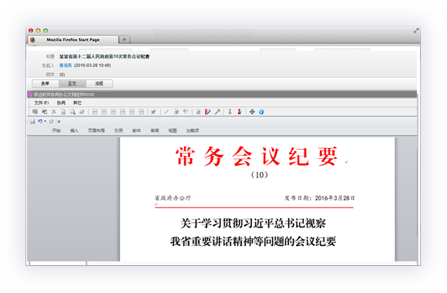This screenshot has height=293, width=447.
Task: Switch to the 正文 tab
Action: [x=72, y=83]
